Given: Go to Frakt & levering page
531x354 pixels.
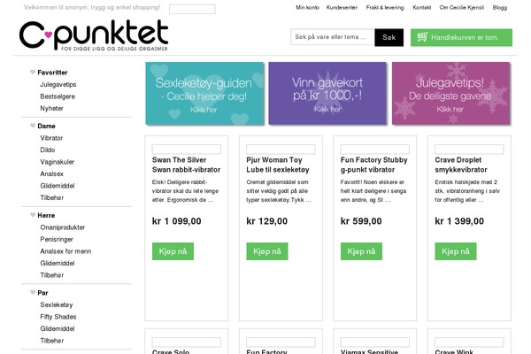Looking at the screenshot, I should [385, 7].
